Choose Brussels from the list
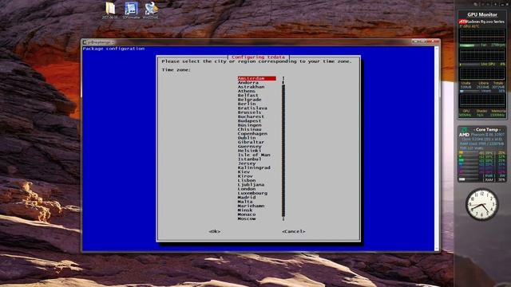Viewport: 511px width, 287px height. (x=249, y=112)
